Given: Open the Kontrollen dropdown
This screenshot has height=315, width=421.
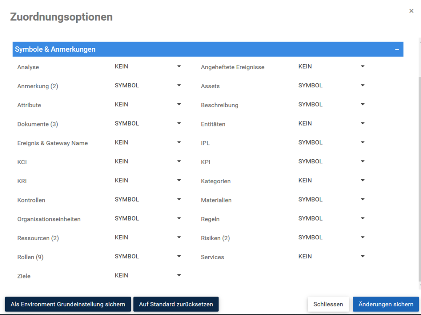Looking at the screenshot, I should [x=148, y=199].
